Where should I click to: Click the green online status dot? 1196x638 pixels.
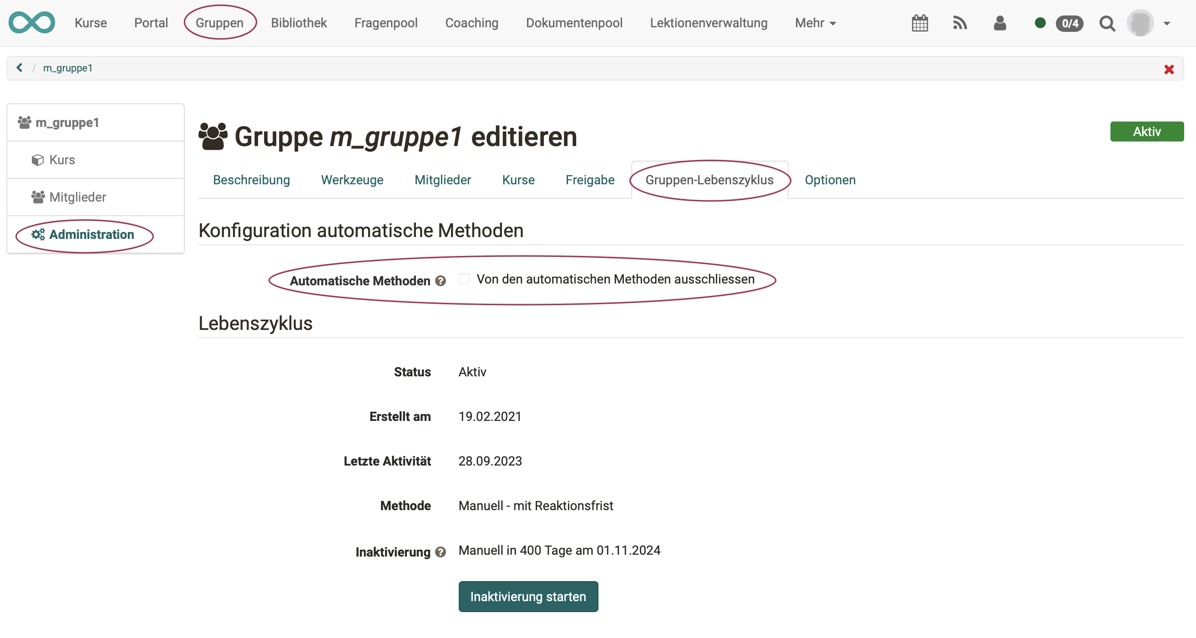1040,22
